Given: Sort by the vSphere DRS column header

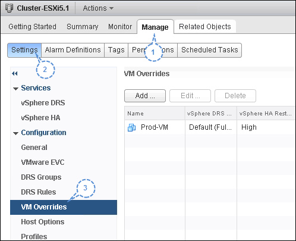Looking at the screenshot, I should tap(211, 113).
